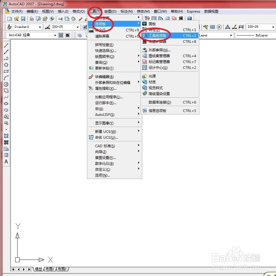The height and width of the screenshot is (276, 276).
Task: Open a drawing with the Open icon
Action: pos(16,18)
